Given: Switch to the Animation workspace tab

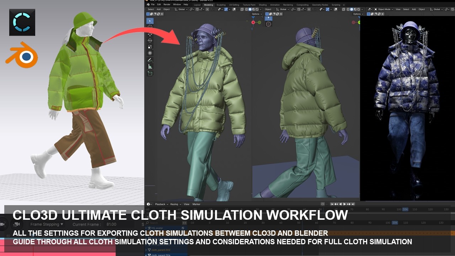Looking at the screenshot, I should pyautogui.click(x=275, y=5).
